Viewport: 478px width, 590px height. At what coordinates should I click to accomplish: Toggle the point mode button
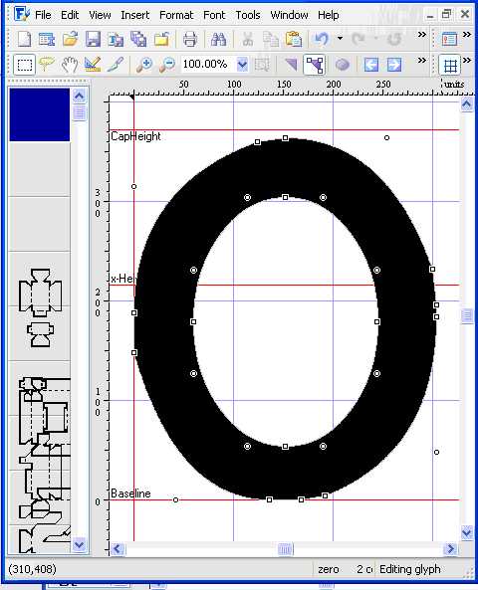pyautogui.click(x=314, y=65)
